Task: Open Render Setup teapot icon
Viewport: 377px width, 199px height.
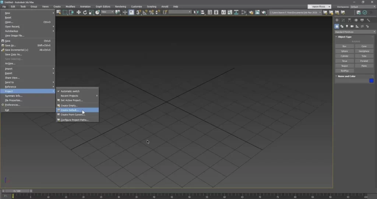Action: click(251, 12)
